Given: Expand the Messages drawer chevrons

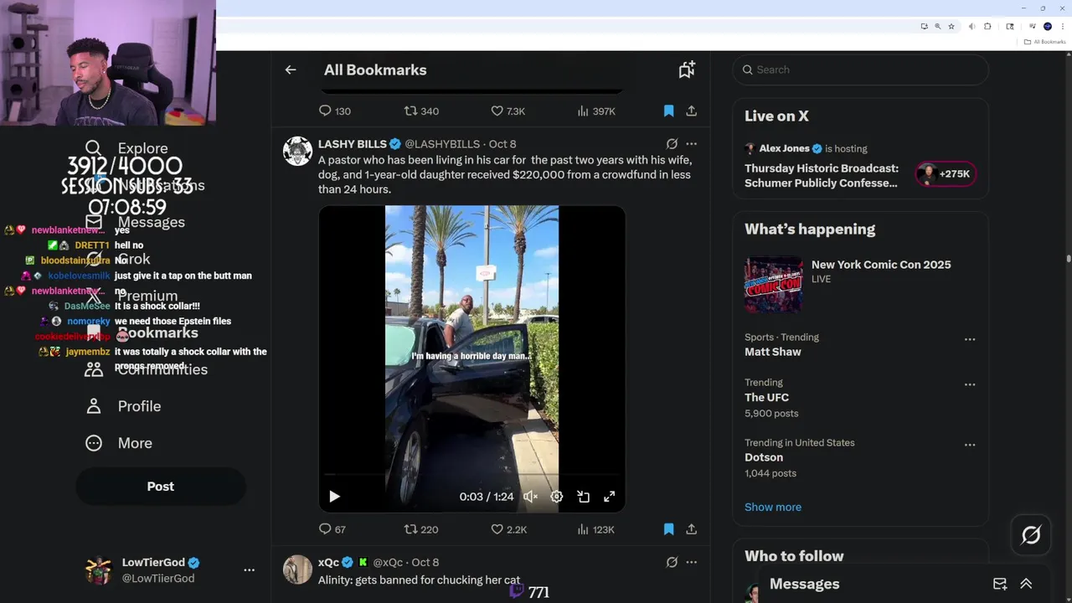Looking at the screenshot, I should coord(1026,584).
